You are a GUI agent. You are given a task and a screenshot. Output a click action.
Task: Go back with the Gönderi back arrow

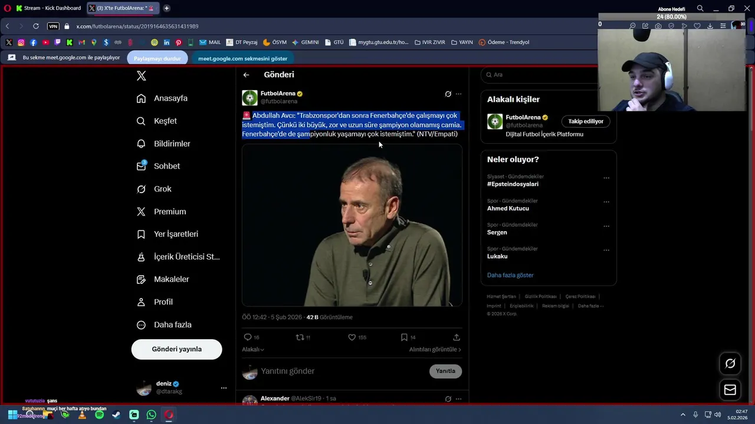[x=246, y=75]
